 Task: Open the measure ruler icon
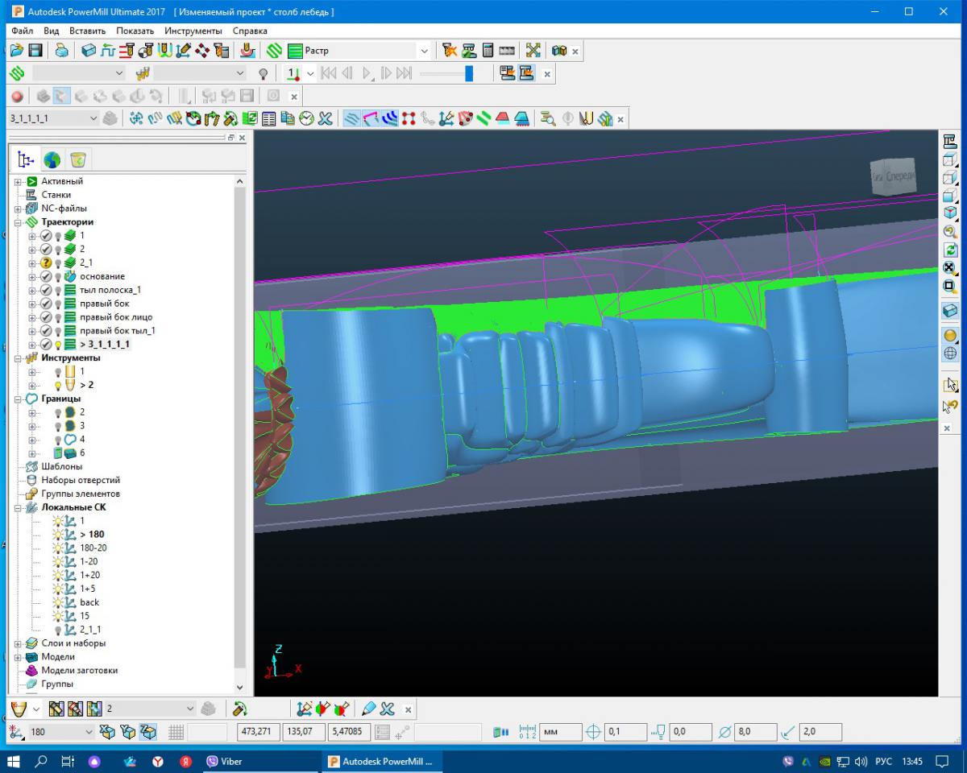(x=507, y=51)
